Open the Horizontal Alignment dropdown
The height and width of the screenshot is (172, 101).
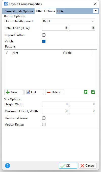(69, 21)
